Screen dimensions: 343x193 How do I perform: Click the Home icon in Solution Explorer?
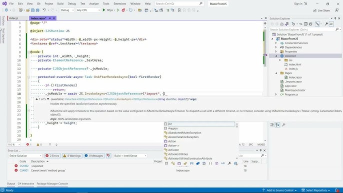(x=282, y=24)
